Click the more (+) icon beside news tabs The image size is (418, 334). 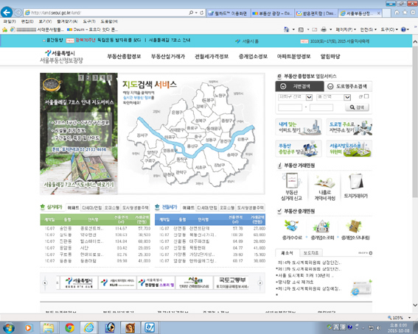(x=371, y=253)
